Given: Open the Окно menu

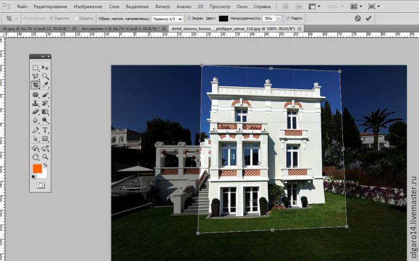Looking at the screenshot, I should tap(242, 7).
